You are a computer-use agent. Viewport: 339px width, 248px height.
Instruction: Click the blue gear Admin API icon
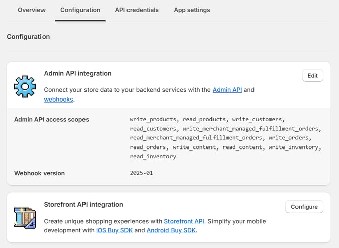click(x=25, y=86)
